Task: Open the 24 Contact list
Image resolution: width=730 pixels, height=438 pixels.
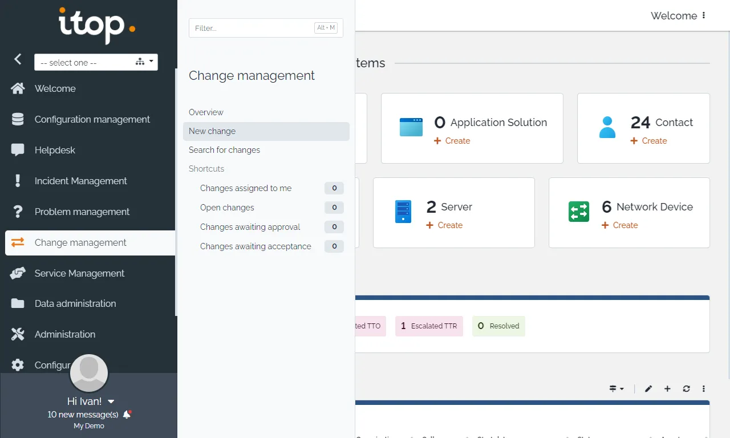Action: click(662, 122)
